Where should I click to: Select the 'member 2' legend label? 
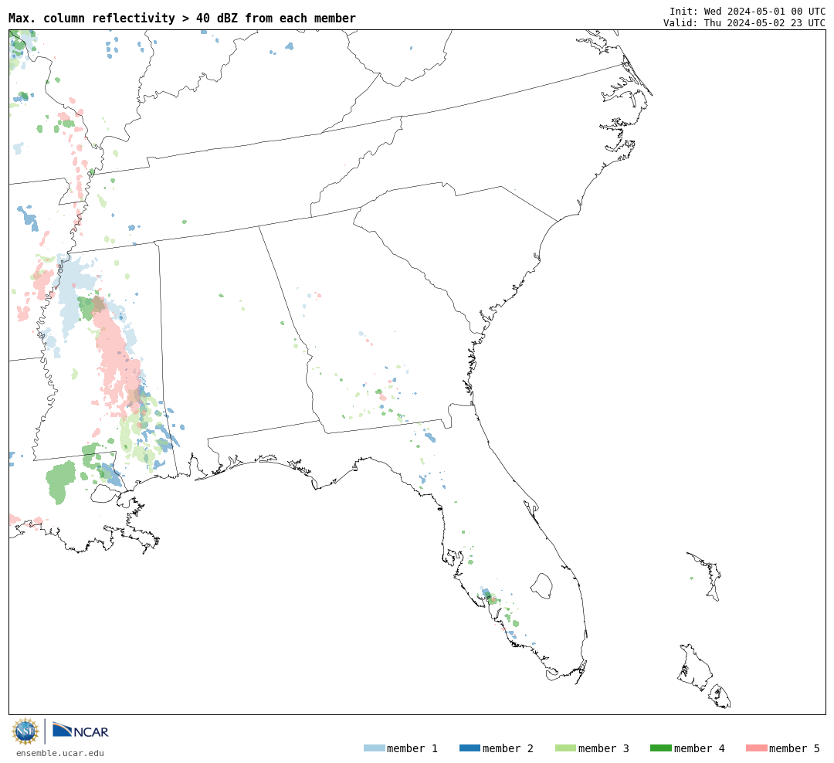click(x=508, y=748)
